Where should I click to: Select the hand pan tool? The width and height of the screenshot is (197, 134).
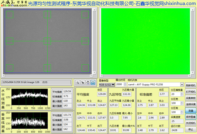(x=88, y=82)
